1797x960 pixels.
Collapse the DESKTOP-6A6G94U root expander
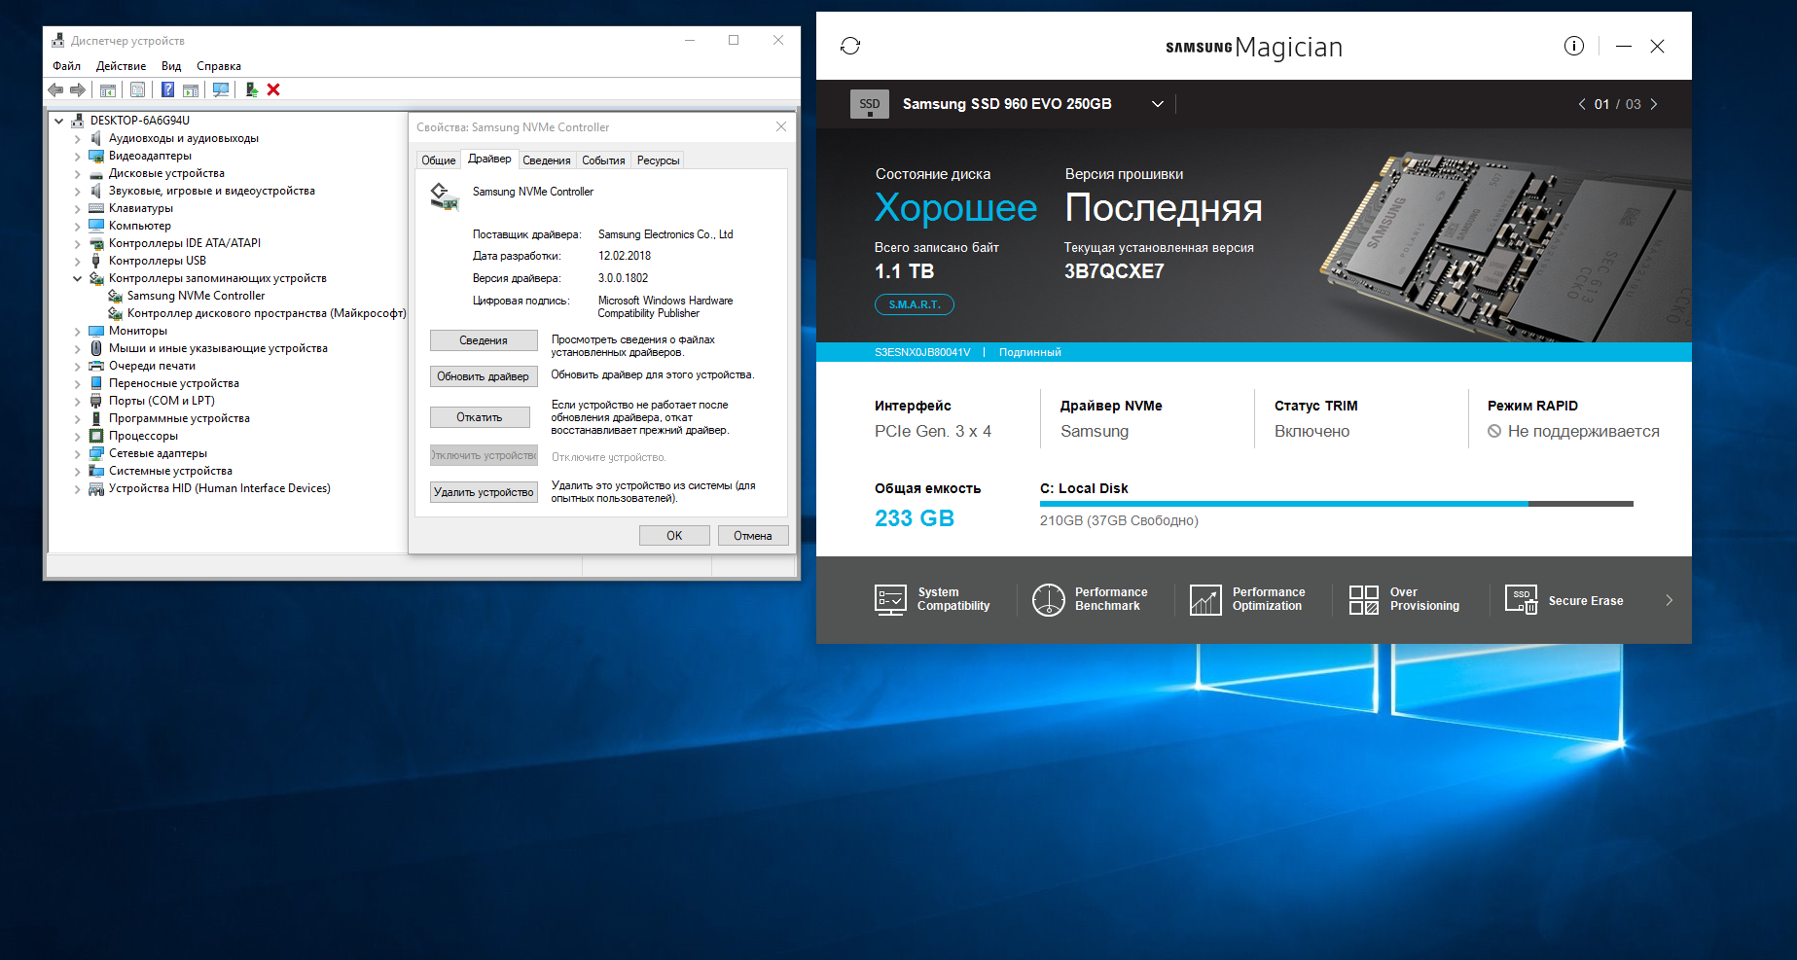pos(59,121)
